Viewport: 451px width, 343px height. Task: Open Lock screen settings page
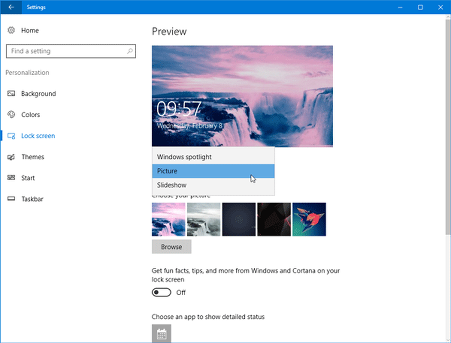[x=38, y=136]
